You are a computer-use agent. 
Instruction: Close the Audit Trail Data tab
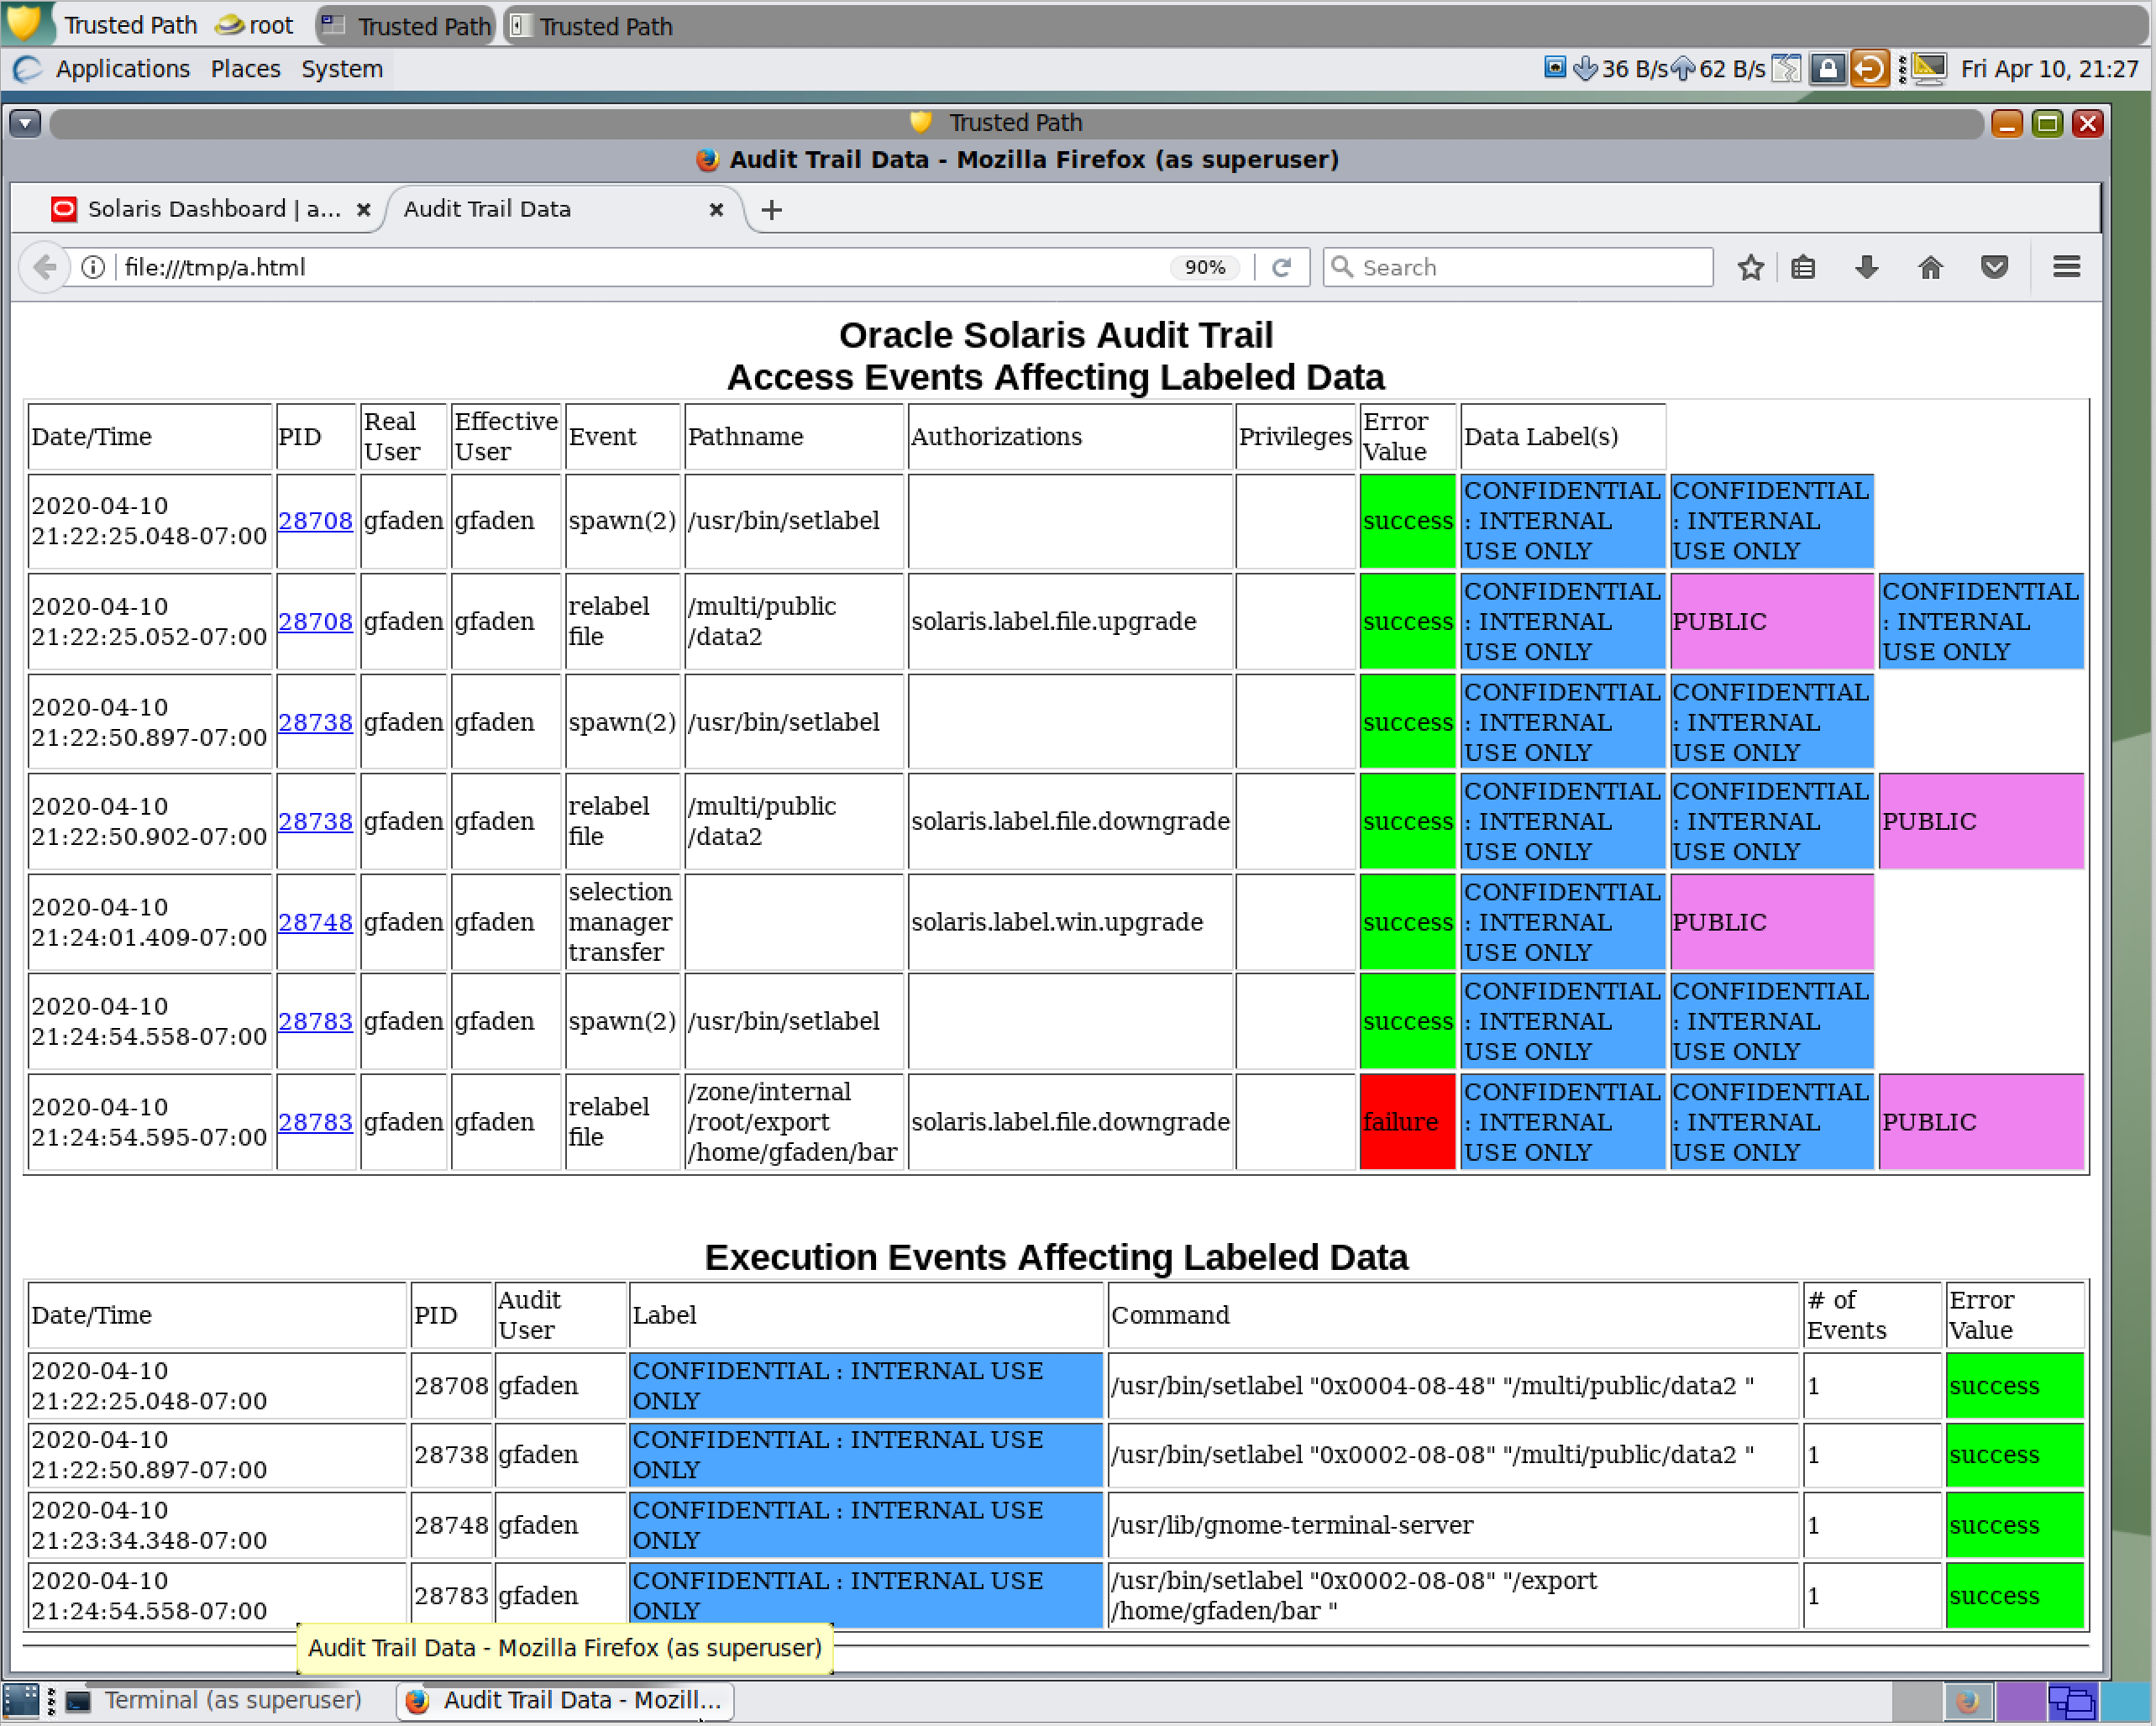pyautogui.click(x=716, y=210)
